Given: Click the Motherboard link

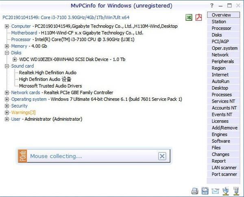Looking at the screenshot, I should 24,33.
